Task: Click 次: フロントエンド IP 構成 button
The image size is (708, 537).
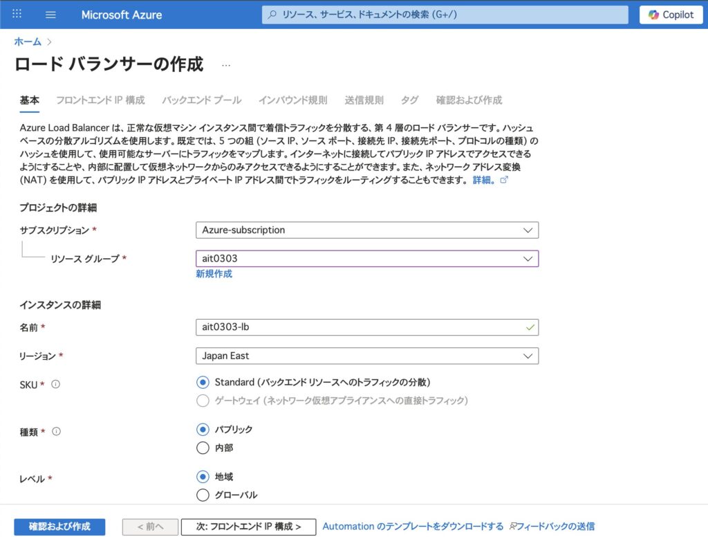Action: pyautogui.click(x=248, y=527)
